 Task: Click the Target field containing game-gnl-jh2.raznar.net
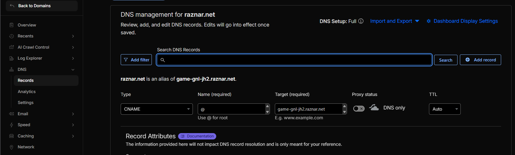pos(308,109)
